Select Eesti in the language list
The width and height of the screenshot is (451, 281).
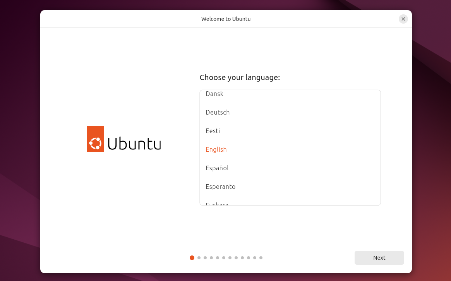tap(290, 131)
